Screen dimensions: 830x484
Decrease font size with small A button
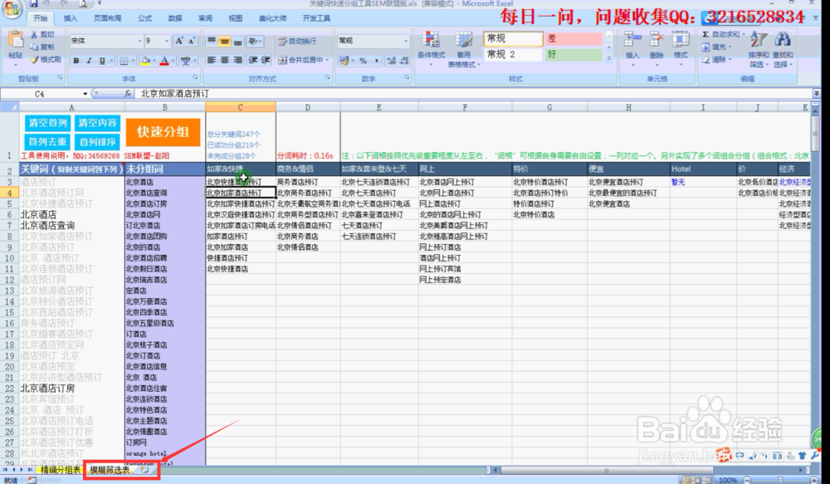click(191, 41)
